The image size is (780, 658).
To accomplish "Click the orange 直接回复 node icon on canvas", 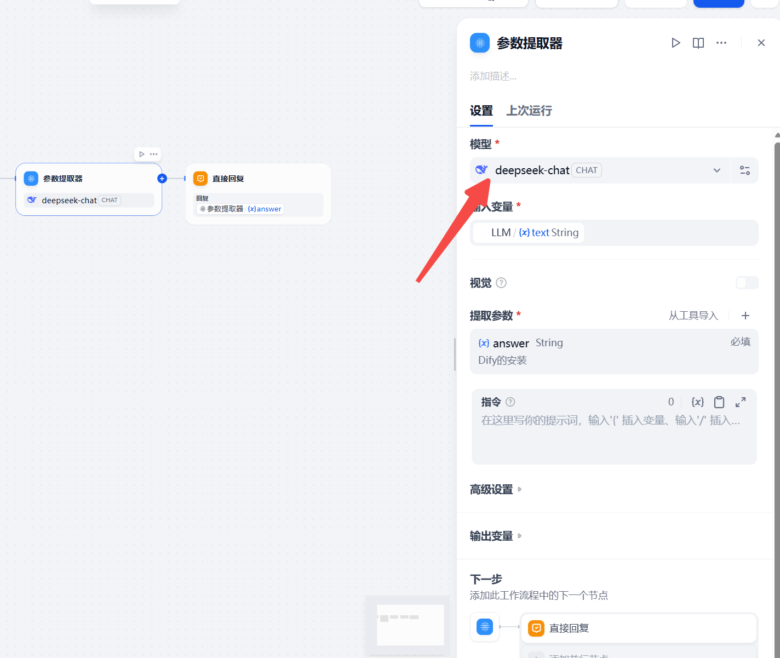I will 200,179.
